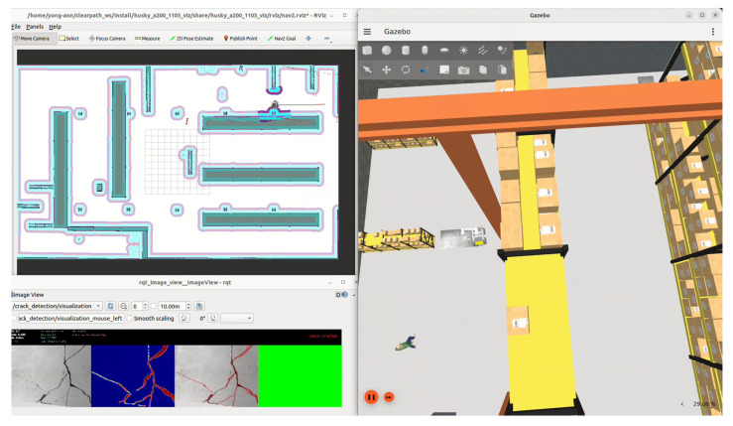The height and width of the screenshot is (426, 733).
Task: Click the green mask panel in crack visualization
Action: tap(300, 376)
